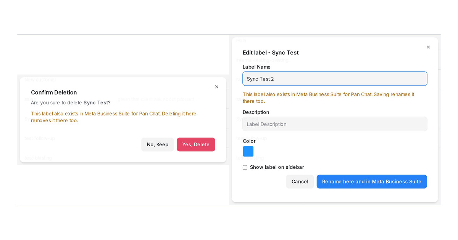Click the Edit label - Sync Test title
Screen dimensions: 458x240
(x=271, y=53)
